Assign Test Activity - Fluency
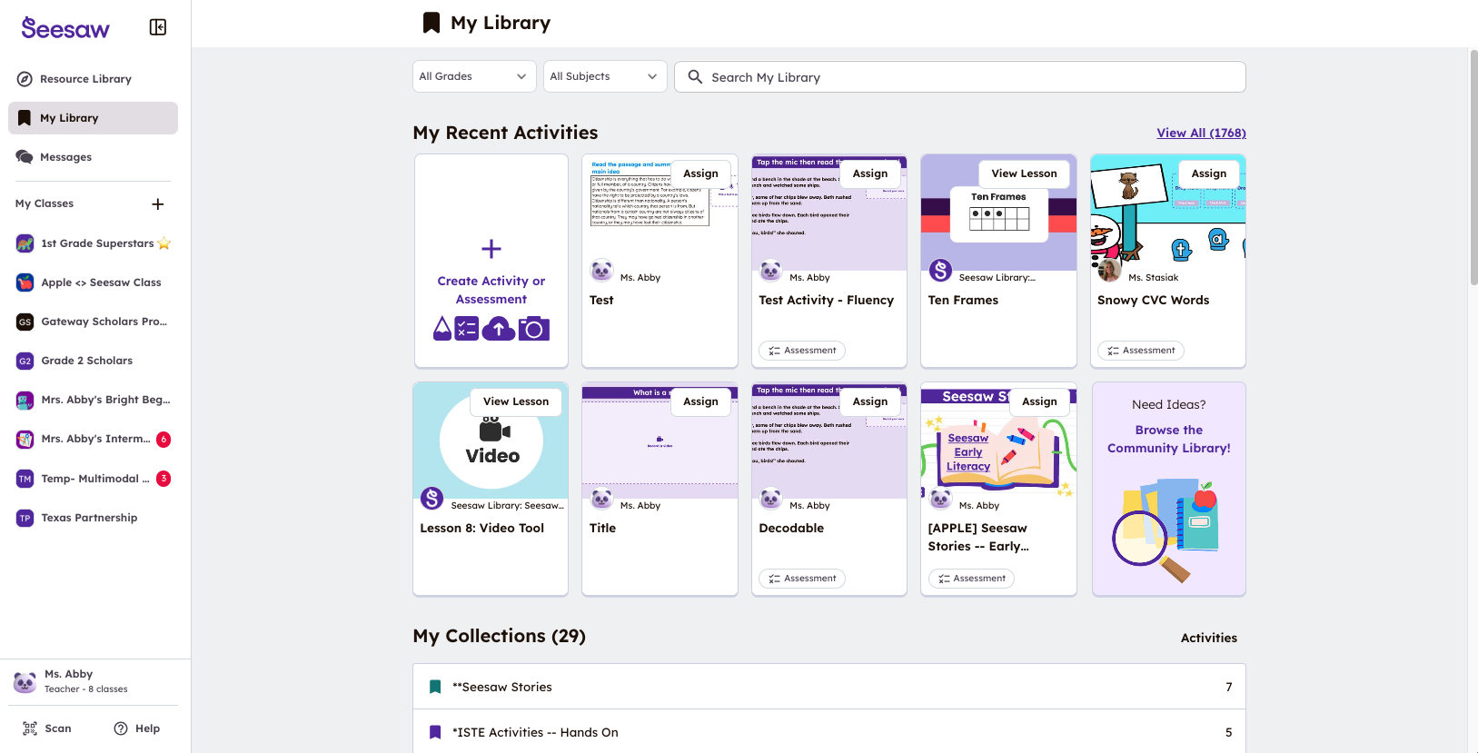The image size is (1478, 753). 870,173
